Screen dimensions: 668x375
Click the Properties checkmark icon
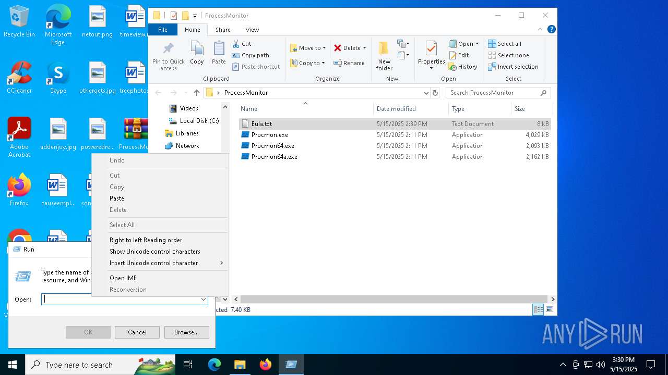[x=431, y=48]
